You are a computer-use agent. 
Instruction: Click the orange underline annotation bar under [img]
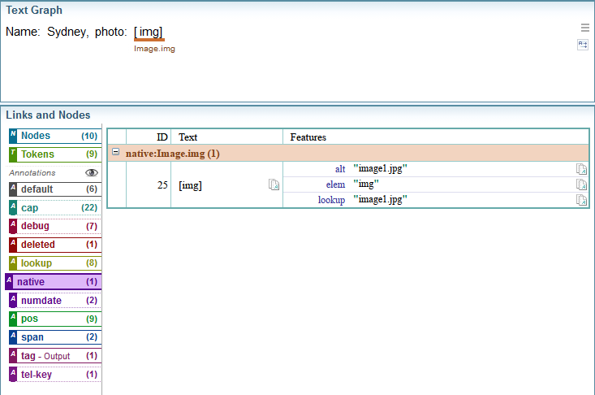click(x=149, y=39)
